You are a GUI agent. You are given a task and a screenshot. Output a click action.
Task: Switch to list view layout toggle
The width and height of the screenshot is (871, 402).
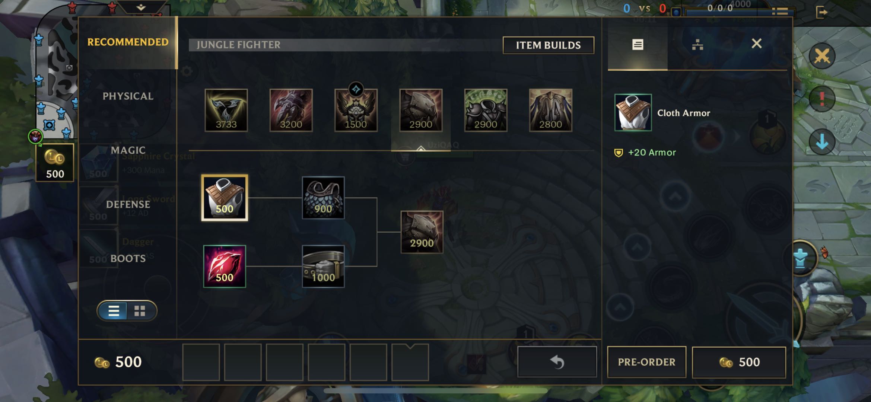point(114,311)
